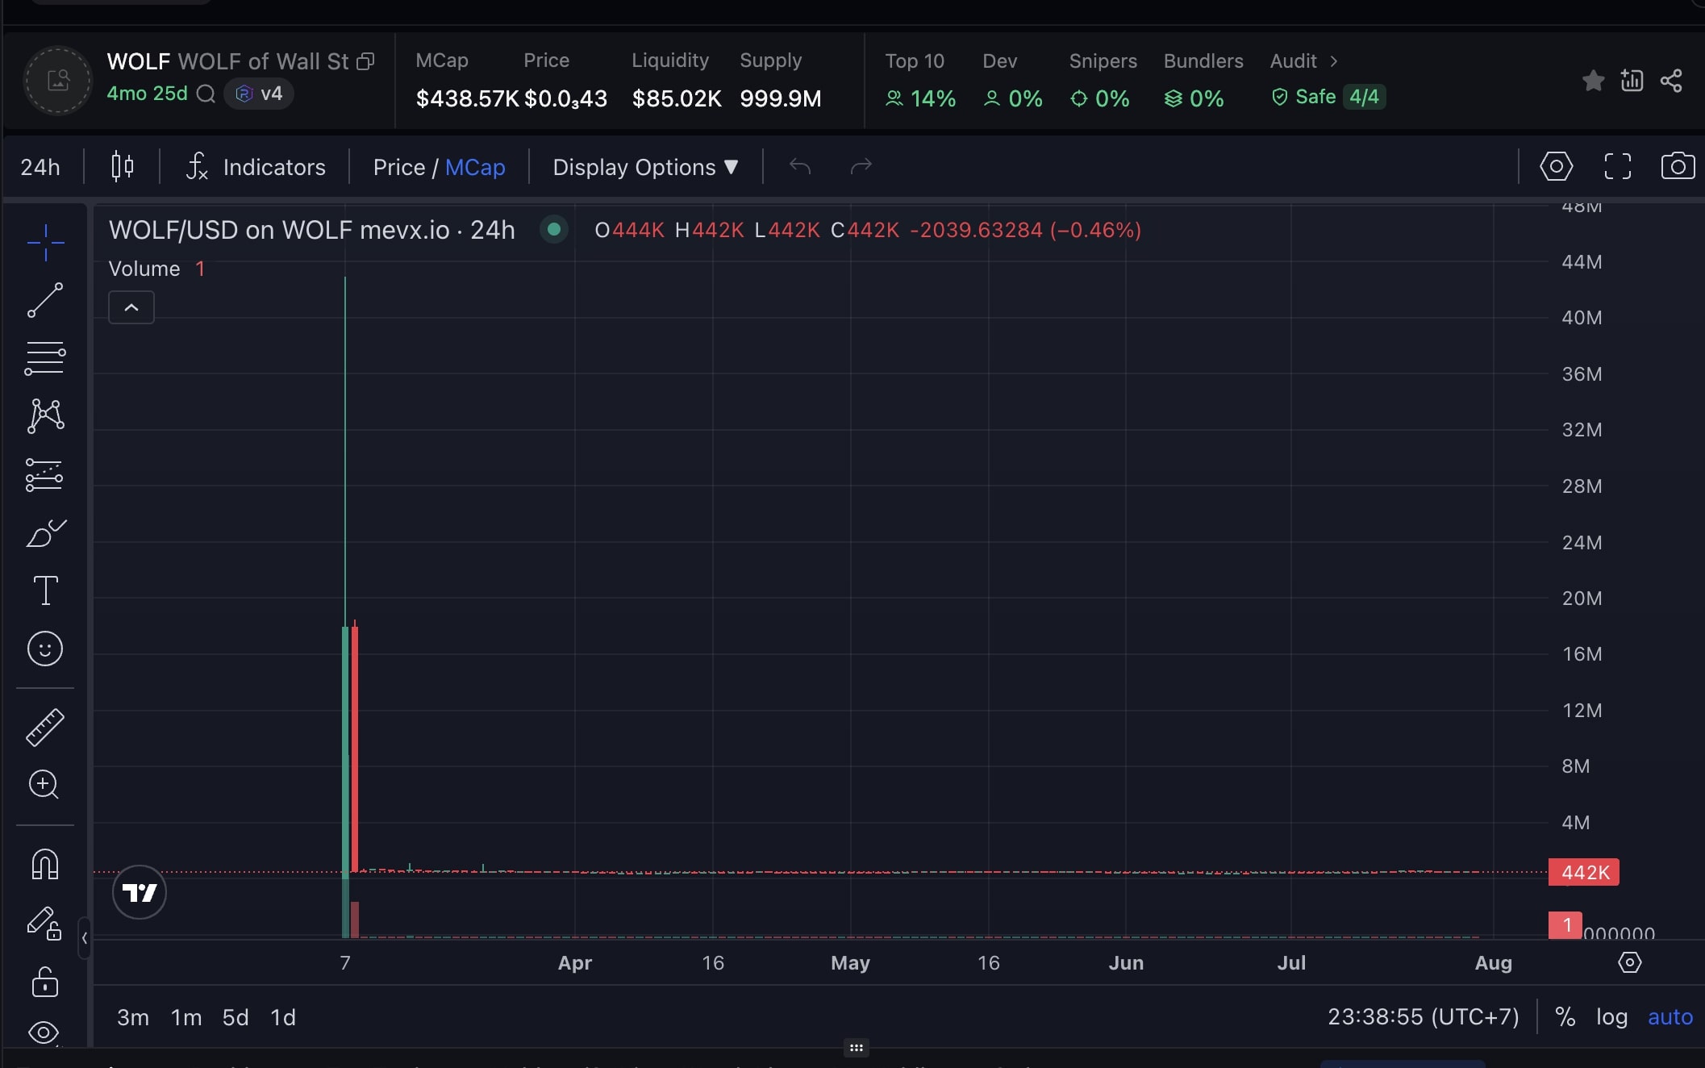Viewport: 1705px width, 1068px height.
Task: Share the WOLF token page
Action: [x=1671, y=81]
